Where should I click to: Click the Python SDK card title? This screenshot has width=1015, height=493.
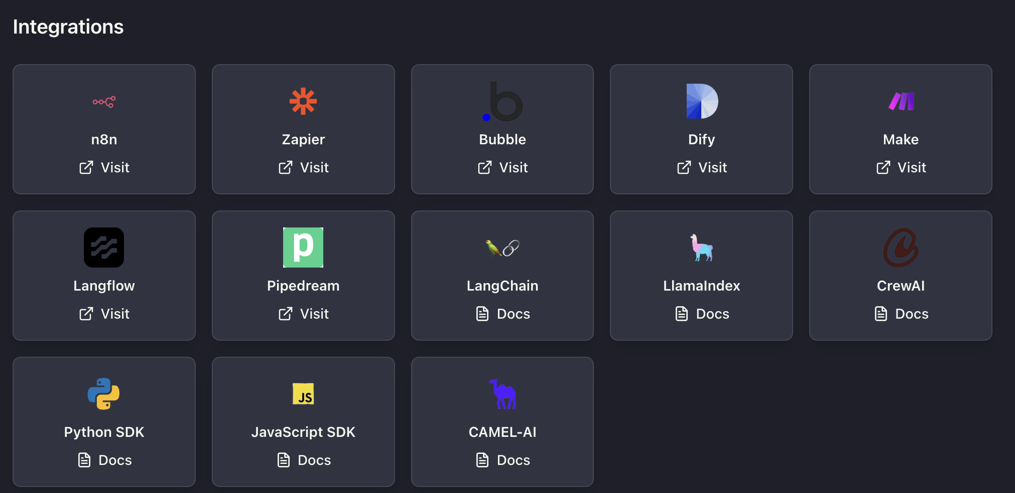click(x=104, y=432)
